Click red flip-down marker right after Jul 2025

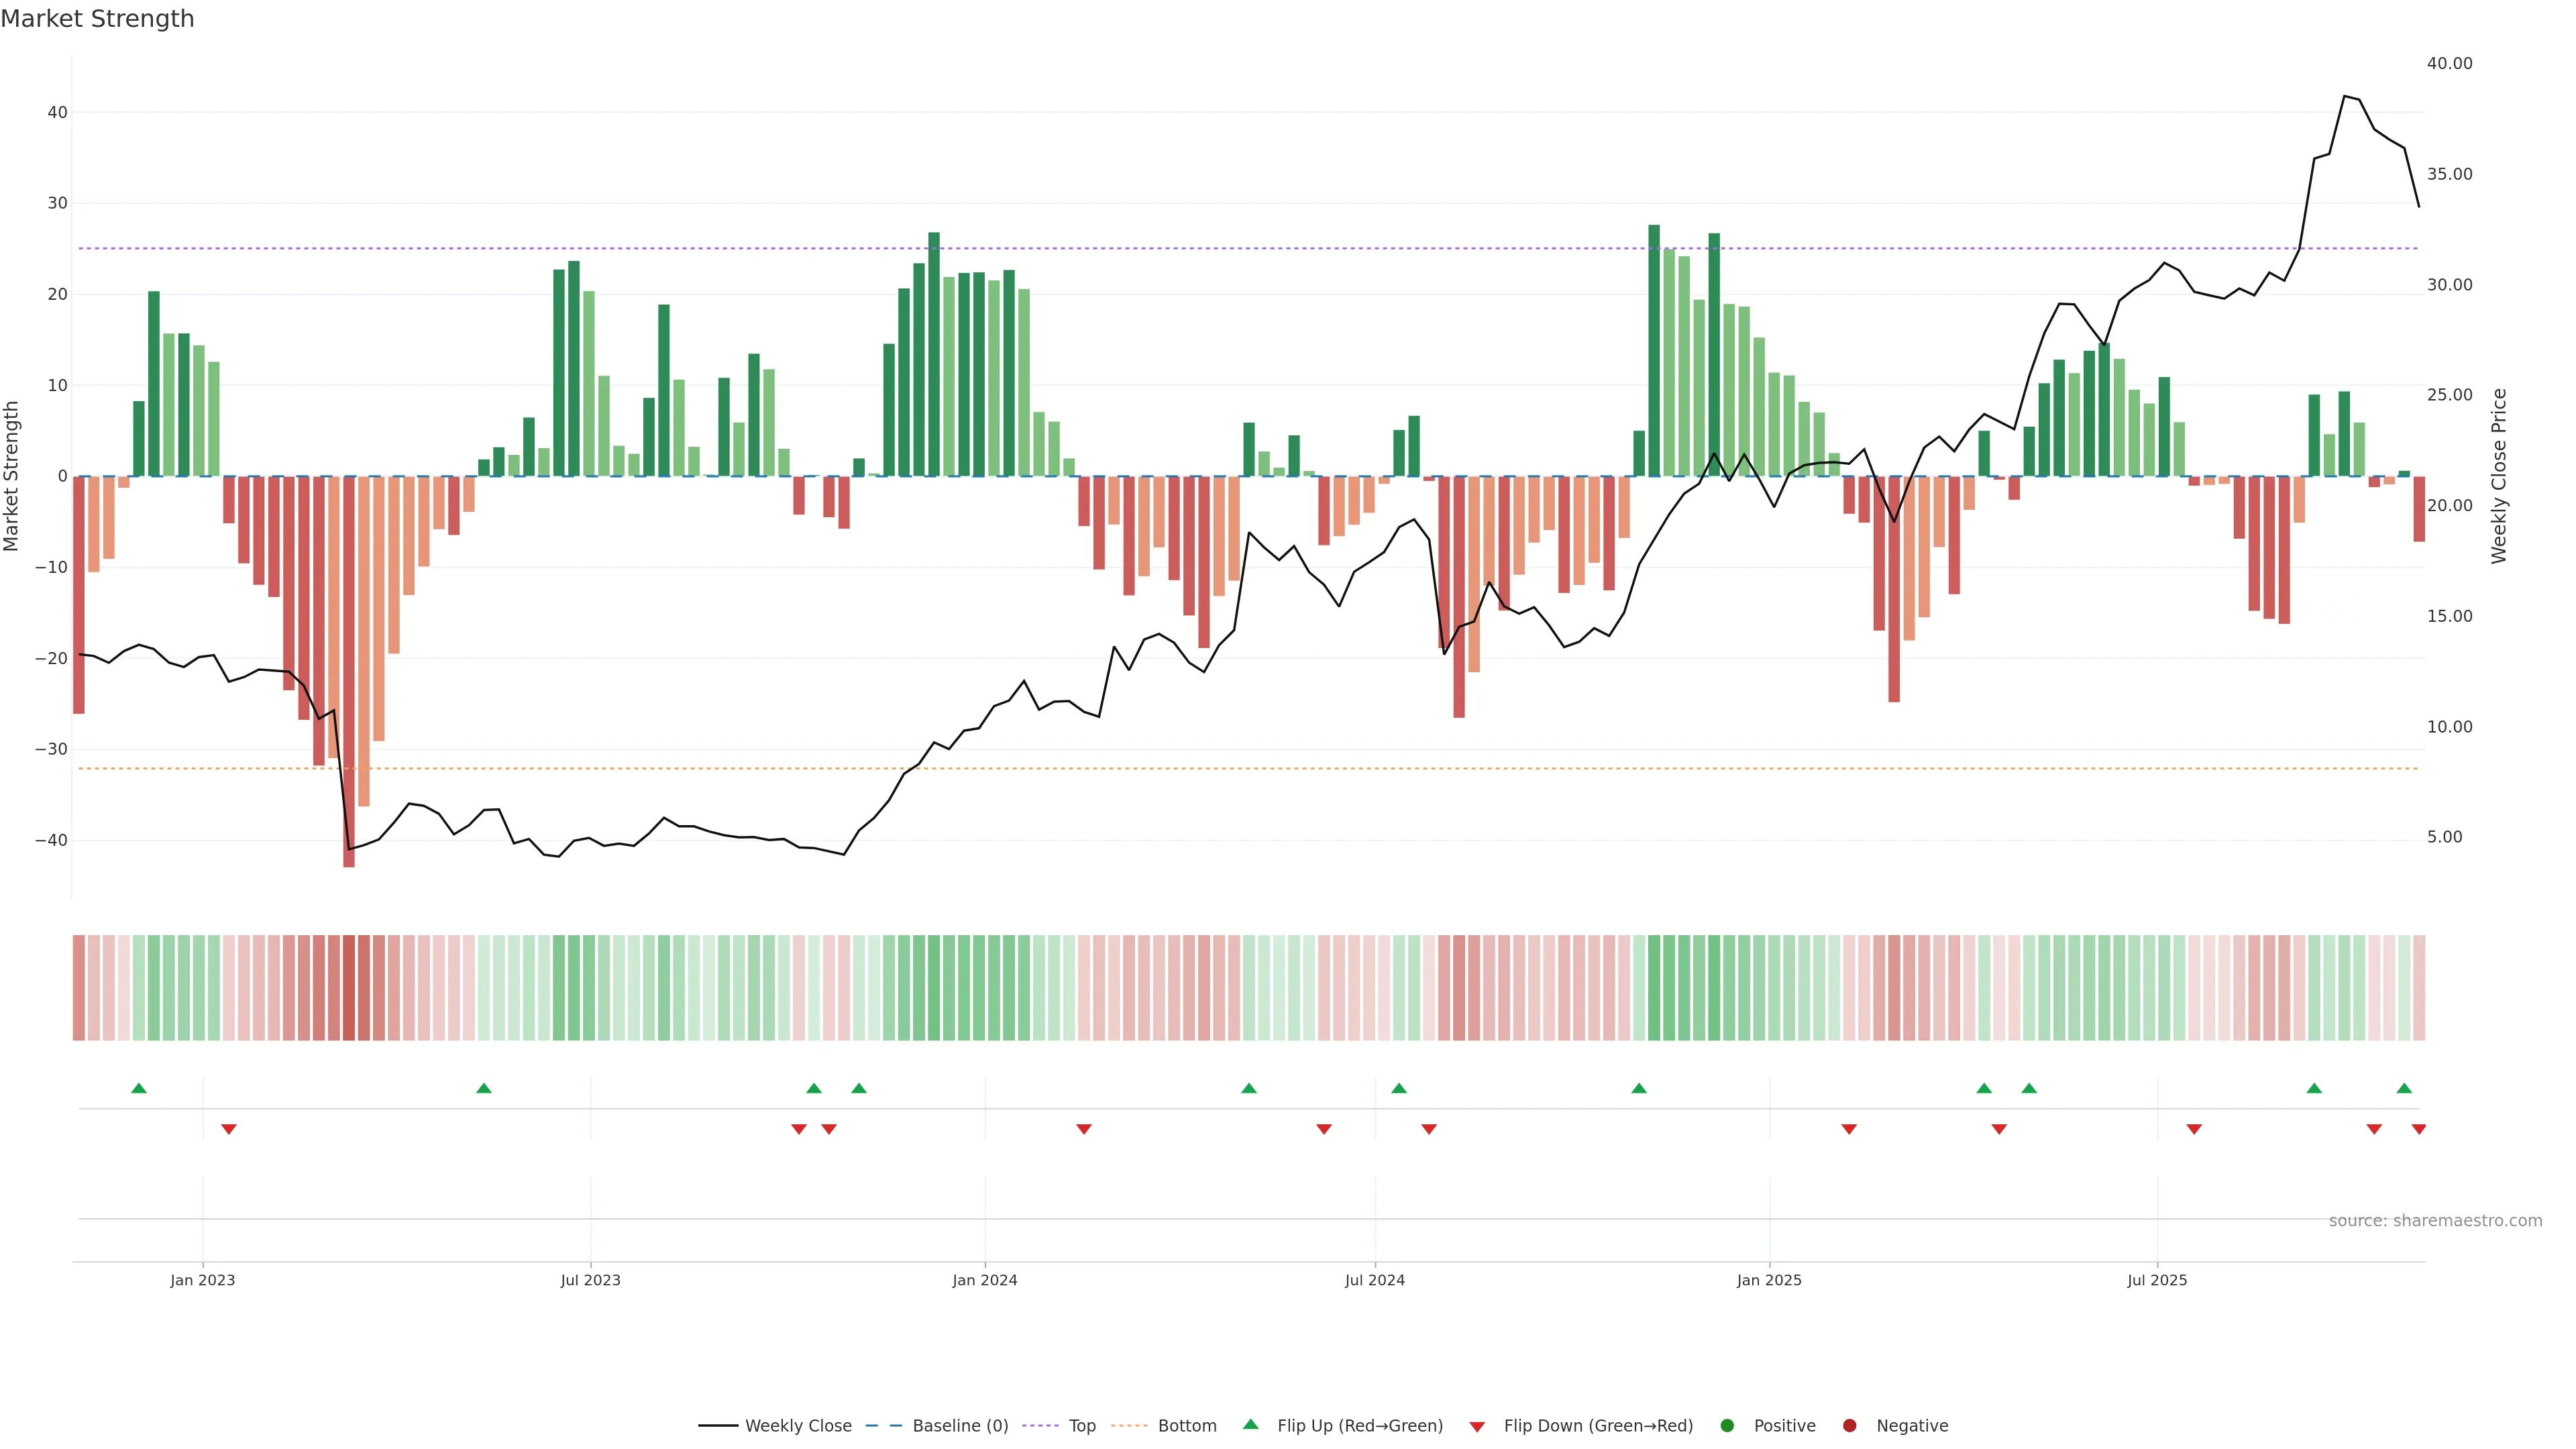pyautogui.click(x=2194, y=1129)
